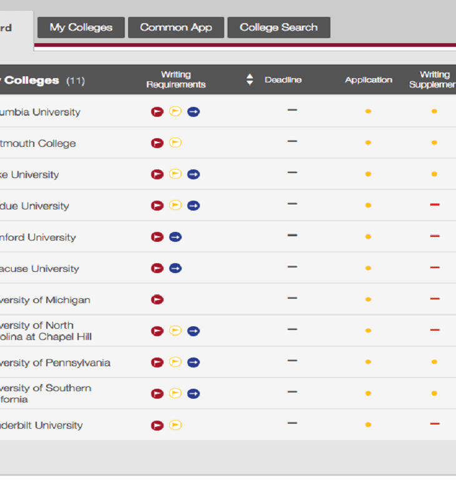Image resolution: width=456 pixels, height=480 pixels.
Task: Open the Vanderbilt University link
Action: pyautogui.click(x=41, y=426)
